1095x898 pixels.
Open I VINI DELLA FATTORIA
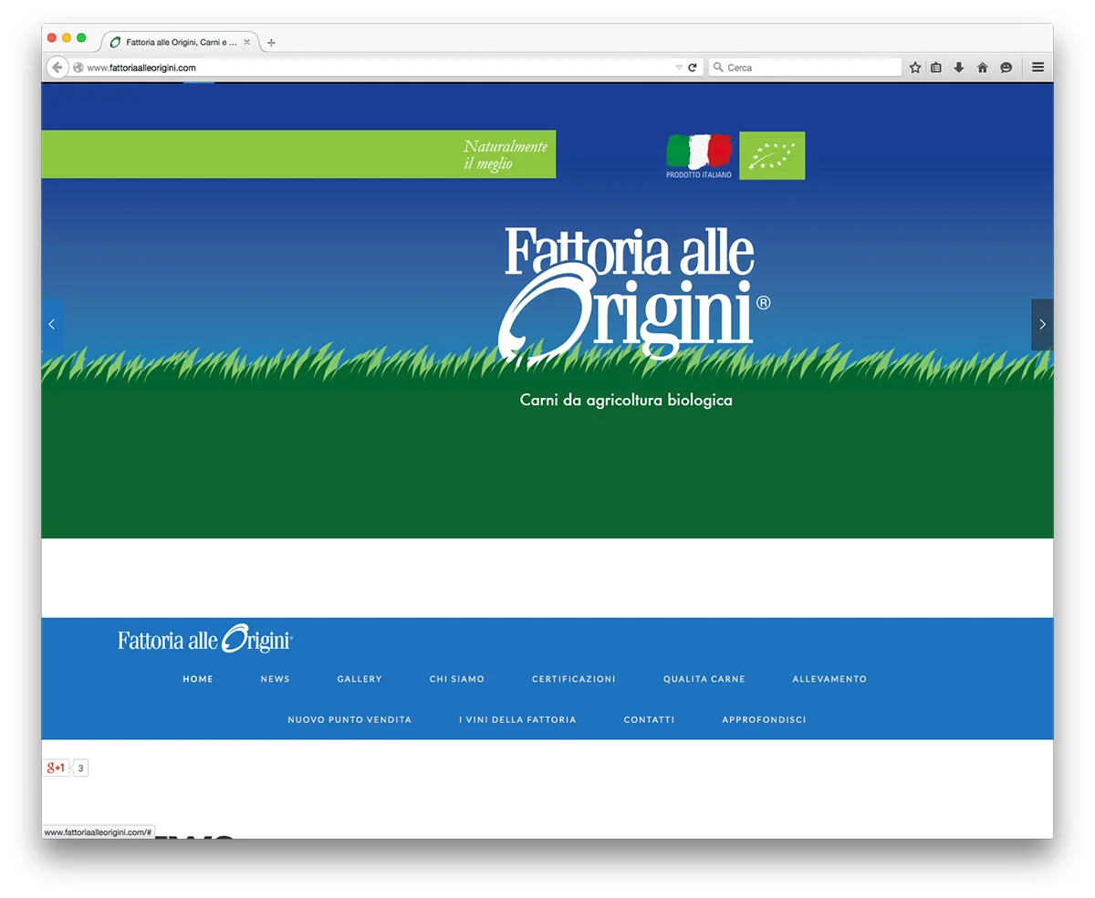tap(517, 720)
